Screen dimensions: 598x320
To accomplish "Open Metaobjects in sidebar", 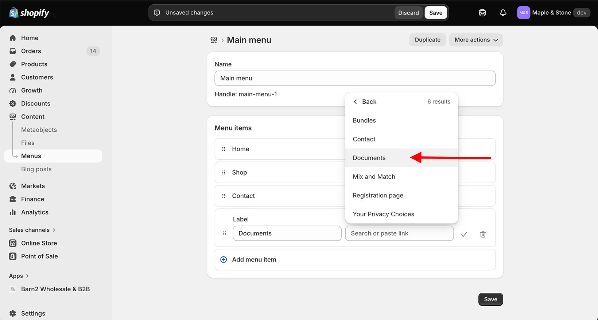I will [39, 130].
